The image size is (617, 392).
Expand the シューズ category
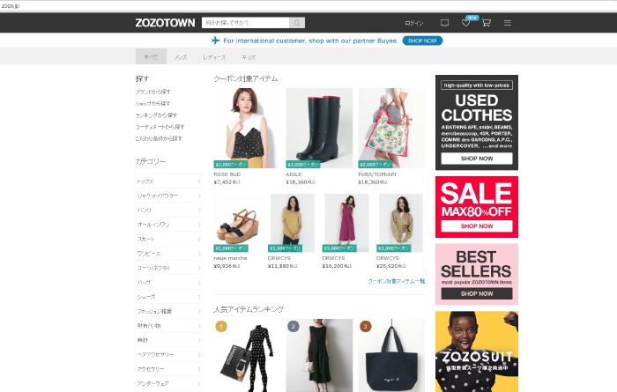pyautogui.click(x=169, y=297)
